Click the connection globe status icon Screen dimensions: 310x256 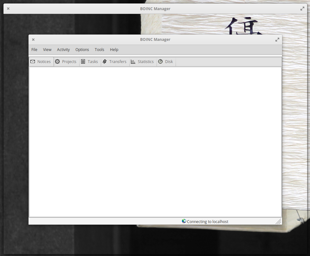(184, 221)
